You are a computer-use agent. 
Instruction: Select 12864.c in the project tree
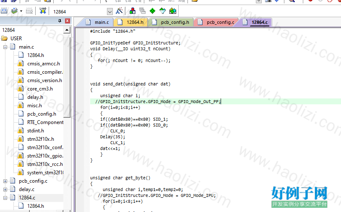coord(27,198)
